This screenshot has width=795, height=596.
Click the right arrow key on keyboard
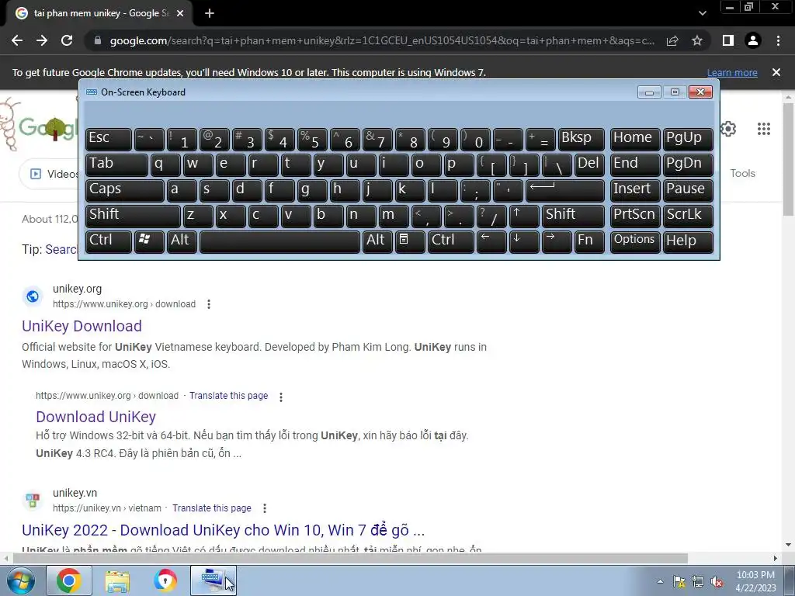click(556, 241)
